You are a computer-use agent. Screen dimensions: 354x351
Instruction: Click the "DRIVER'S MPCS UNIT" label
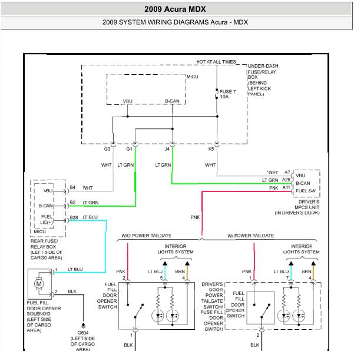pos(307,204)
